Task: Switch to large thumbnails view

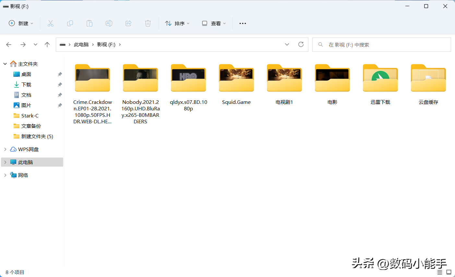Action: [449, 272]
